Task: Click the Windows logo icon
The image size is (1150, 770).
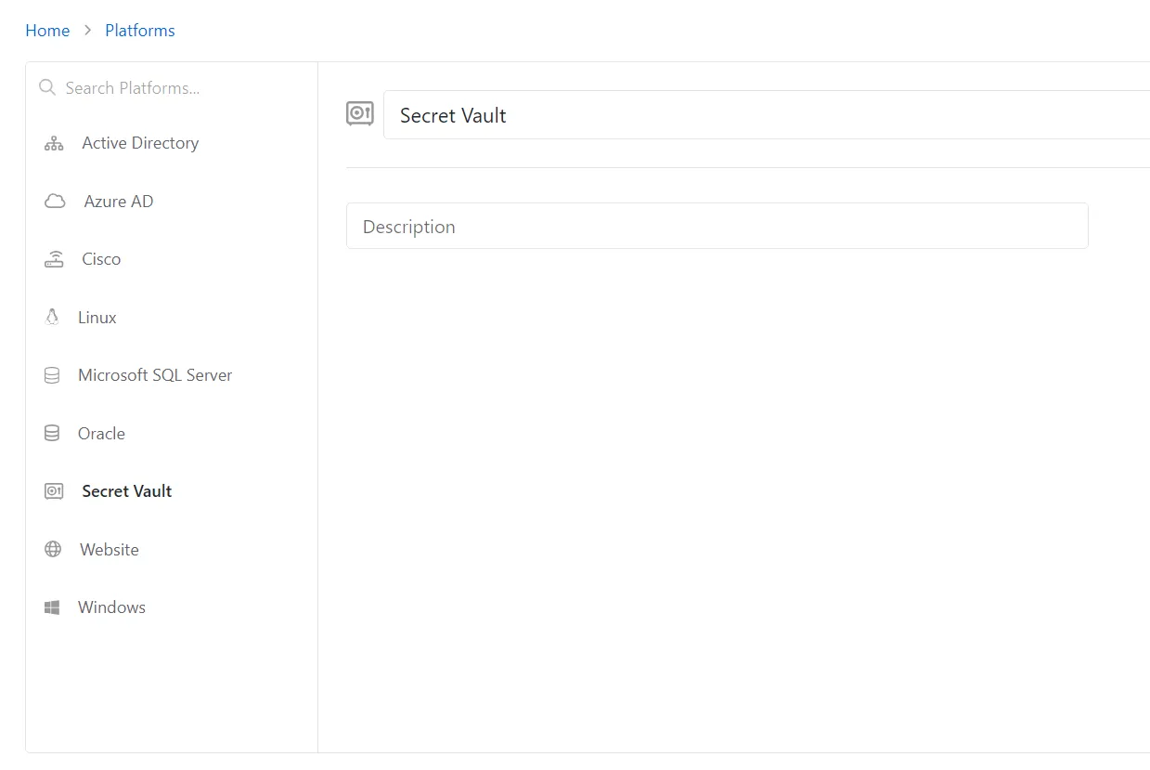Action: [52, 607]
